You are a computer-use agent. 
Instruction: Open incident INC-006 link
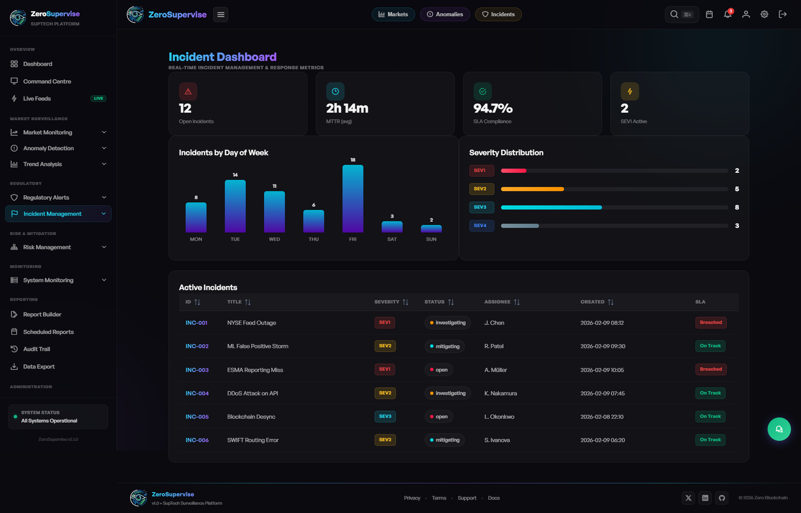pos(197,440)
